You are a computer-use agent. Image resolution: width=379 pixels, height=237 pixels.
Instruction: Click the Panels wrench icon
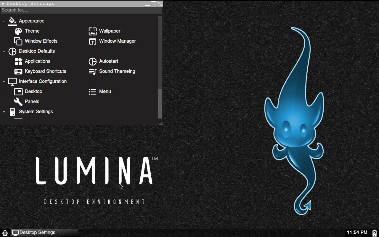(18, 102)
